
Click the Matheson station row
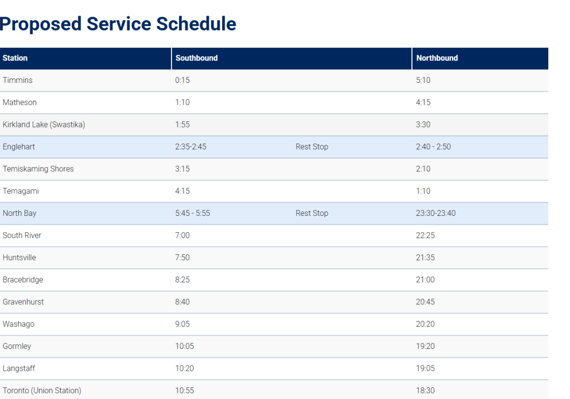(x=19, y=102)
